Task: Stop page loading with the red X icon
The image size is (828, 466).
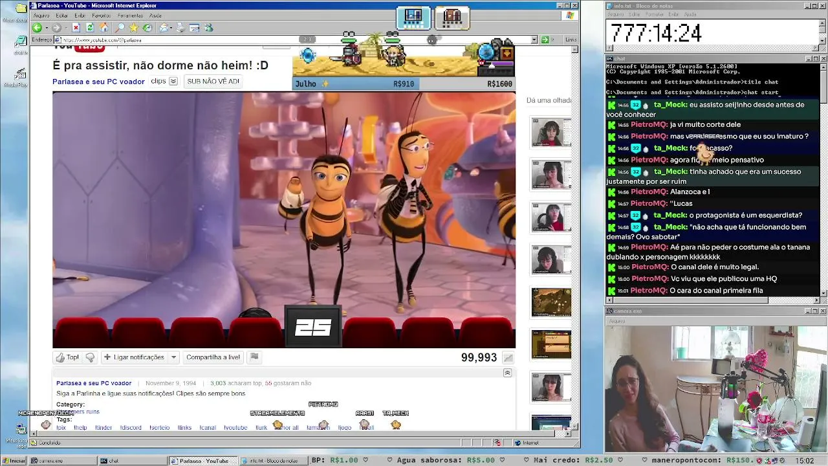Action: 76,28
